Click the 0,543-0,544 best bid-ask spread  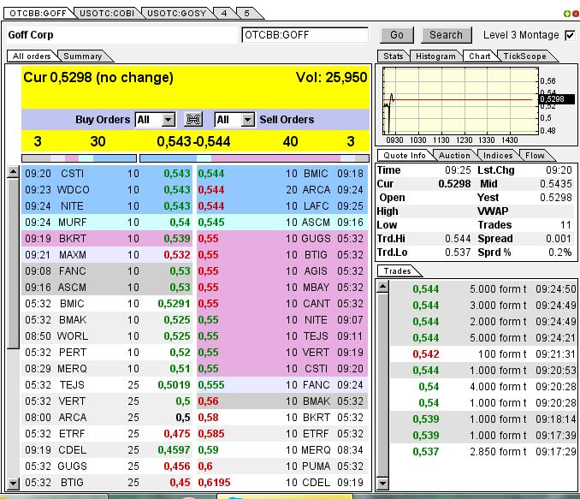click(x=193, y=141)
